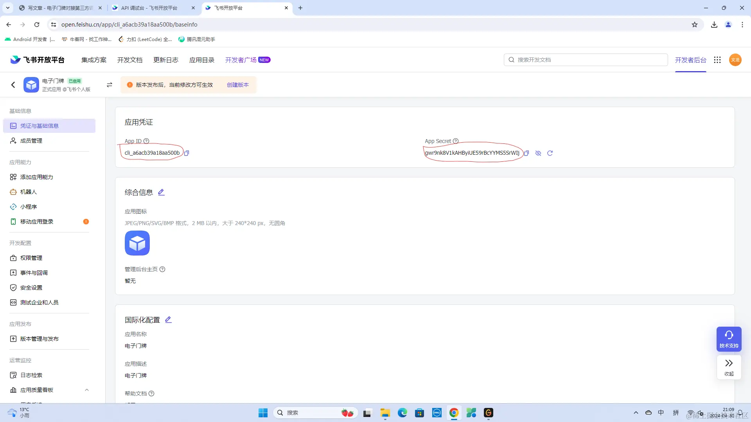The image size is (751, 422).
Task: Click the 创建版本 link
Action: coord(237,85)
